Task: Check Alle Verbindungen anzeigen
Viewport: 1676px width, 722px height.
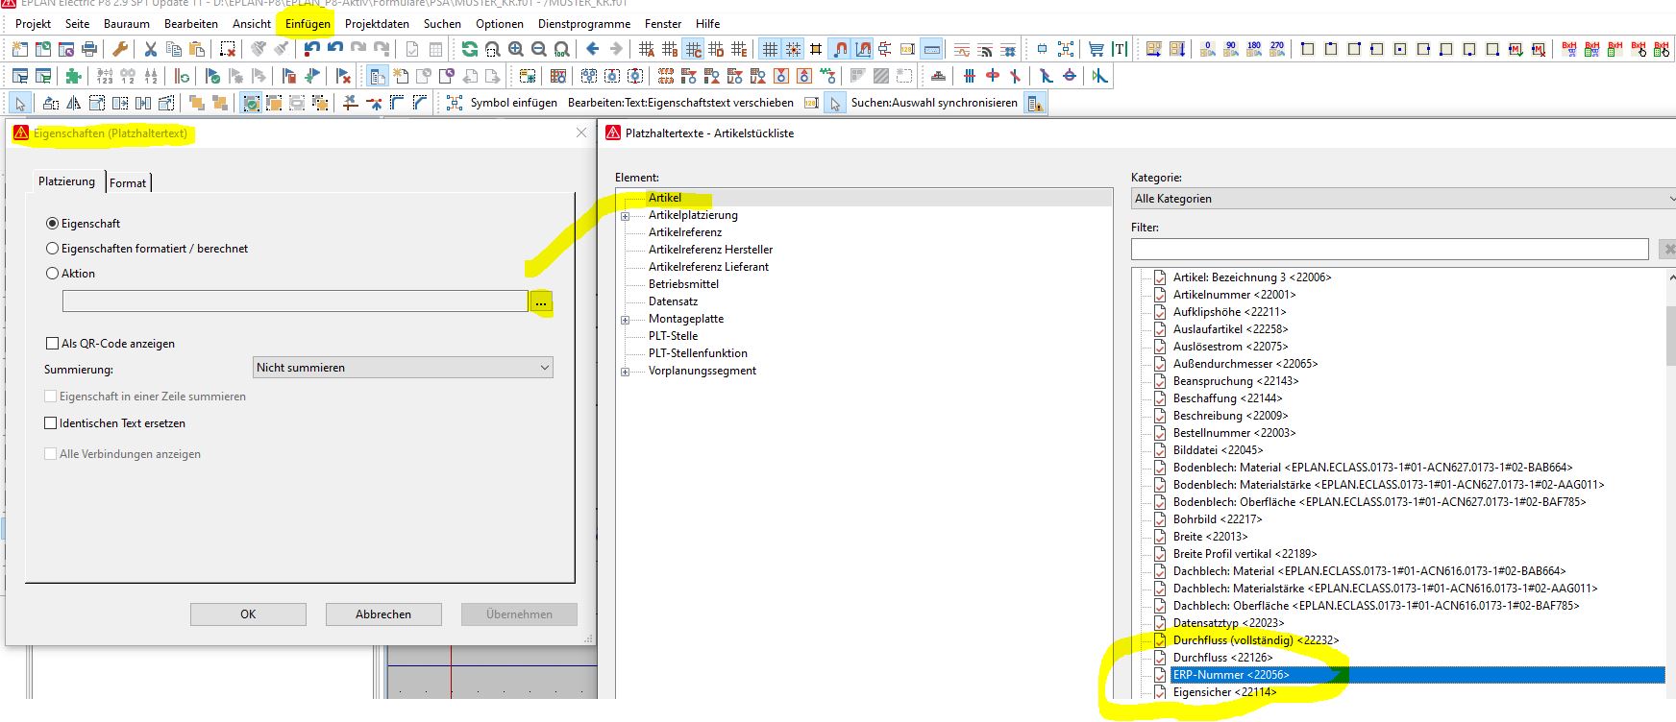Action: point(52,453)
